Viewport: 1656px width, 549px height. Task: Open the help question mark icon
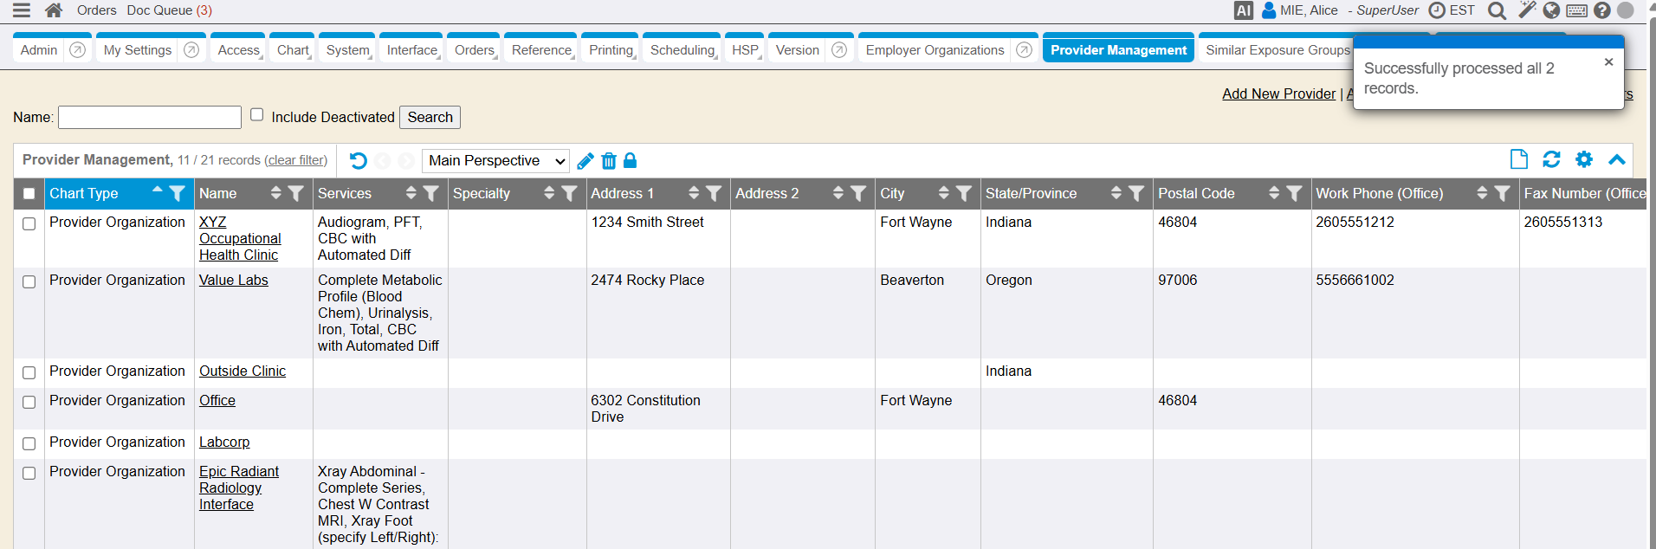tap(1602, 10)
